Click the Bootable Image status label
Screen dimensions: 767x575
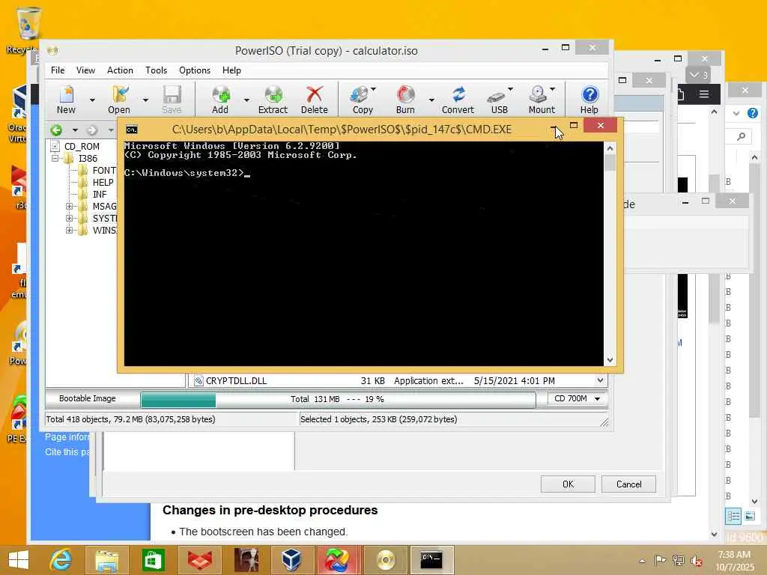point(88,398)
